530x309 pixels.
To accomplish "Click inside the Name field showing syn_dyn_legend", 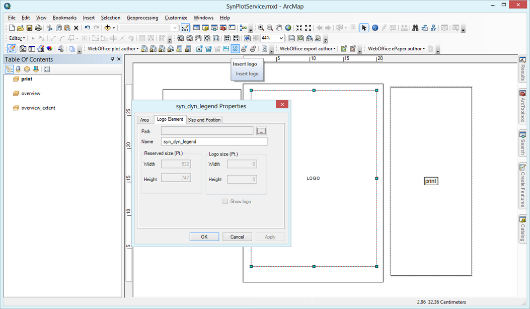I will 214,141.
